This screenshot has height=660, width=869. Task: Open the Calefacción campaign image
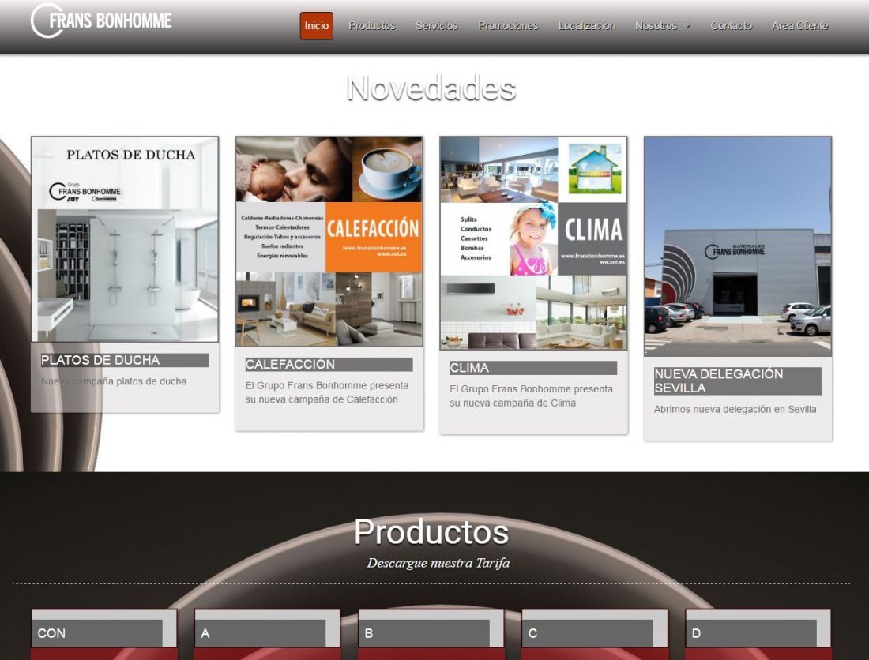(x=329, y=242)
